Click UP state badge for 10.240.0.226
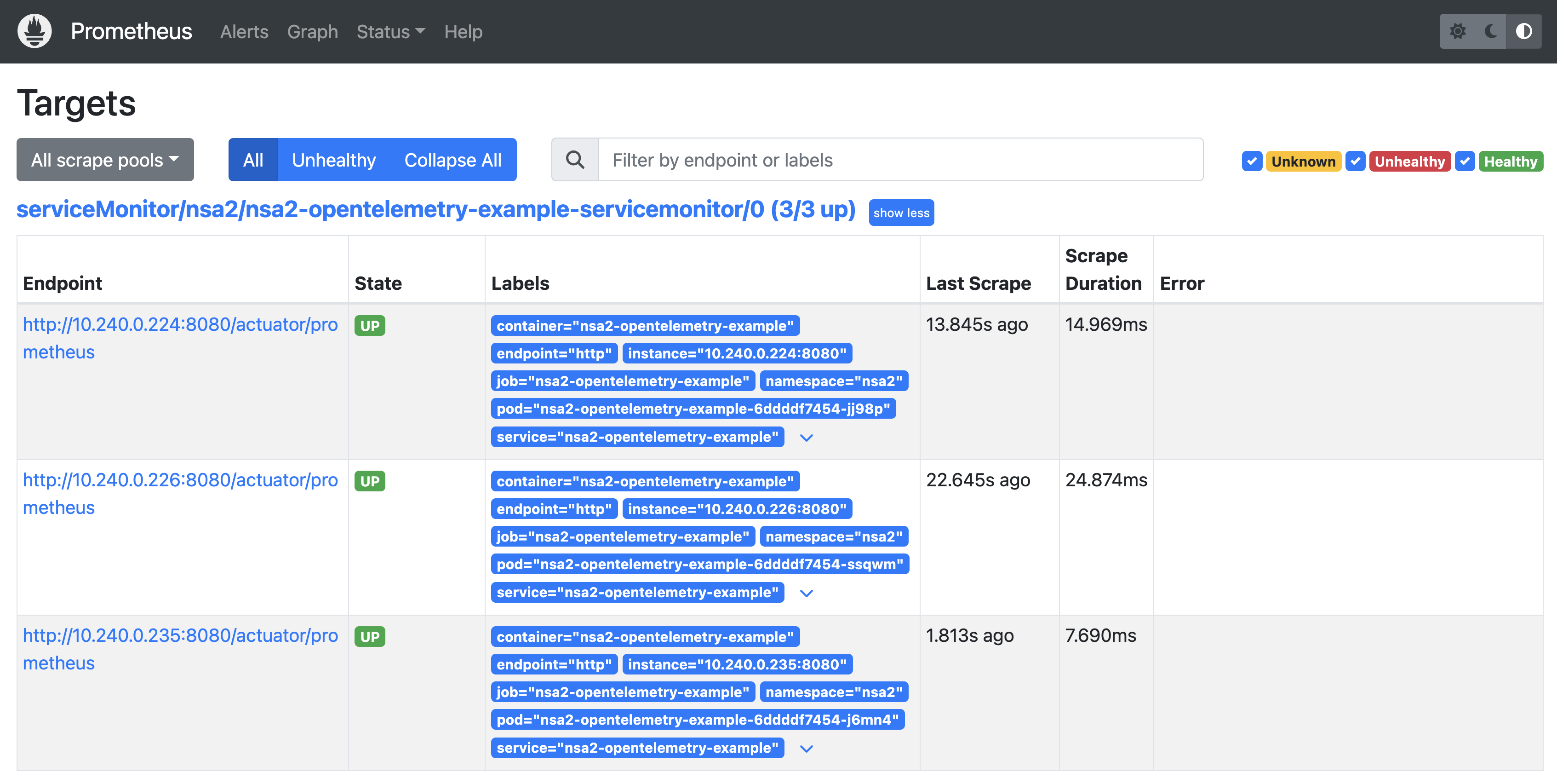The image size is (1557, 784). click(x=370, y=482)
